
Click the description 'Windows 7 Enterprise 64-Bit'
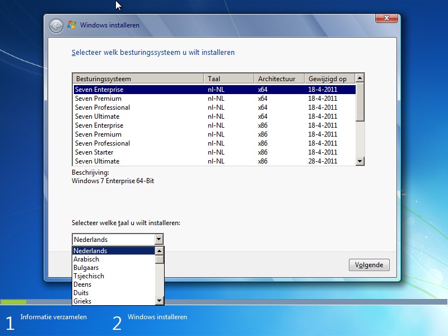tap(113, 181)
